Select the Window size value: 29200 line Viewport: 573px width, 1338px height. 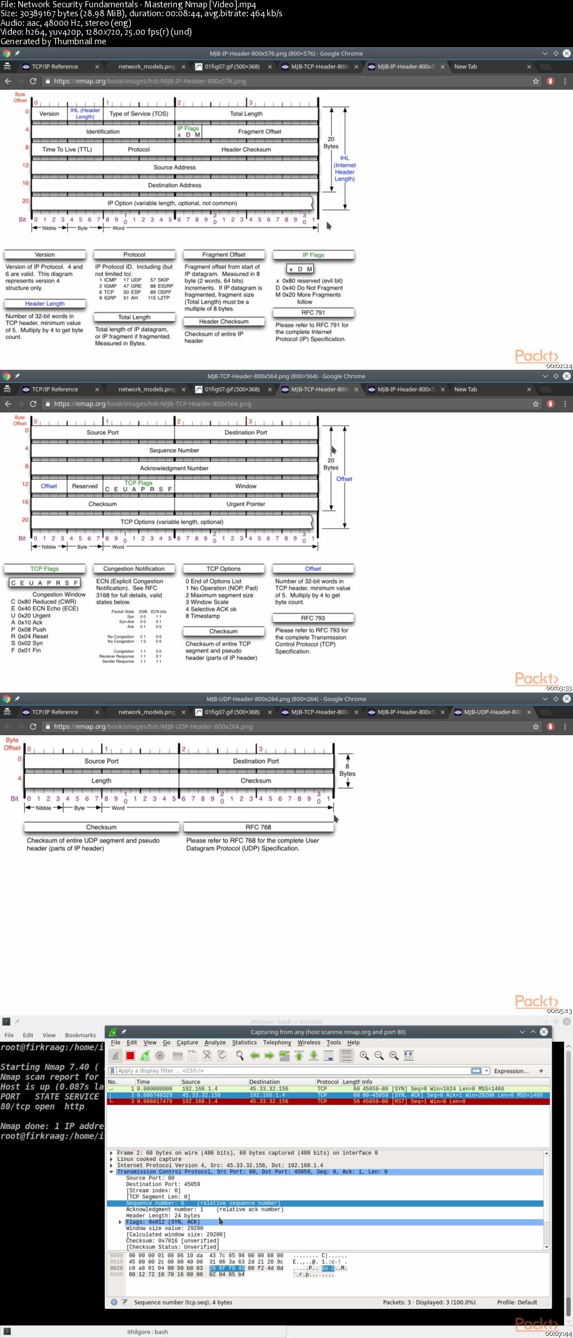tap(165, 1228)
